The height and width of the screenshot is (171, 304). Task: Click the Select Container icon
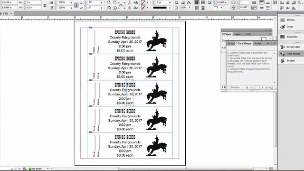coord(130,2)
